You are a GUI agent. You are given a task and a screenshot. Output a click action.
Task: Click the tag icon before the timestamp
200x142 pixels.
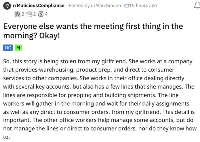click(126, 6)
